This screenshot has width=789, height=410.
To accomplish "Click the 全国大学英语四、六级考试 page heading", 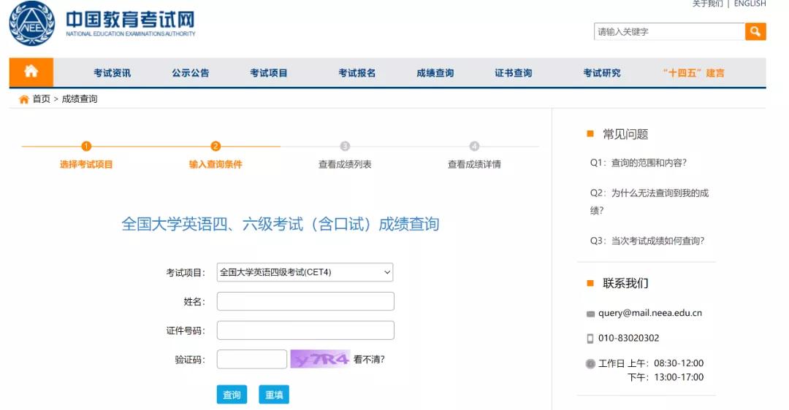I will 281,224.
